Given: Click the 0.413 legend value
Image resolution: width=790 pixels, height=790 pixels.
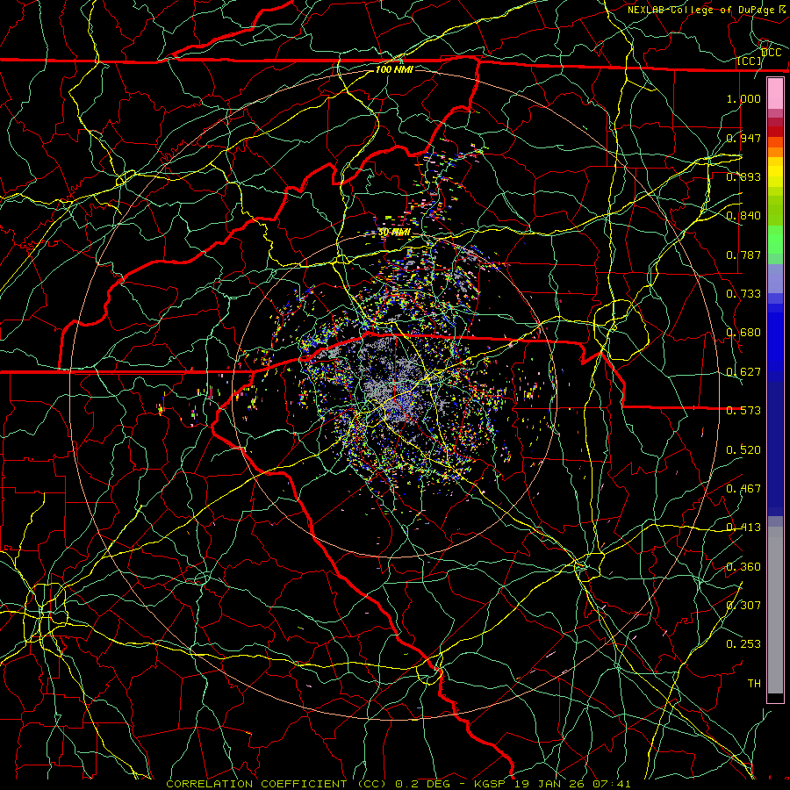Looking at the screenshot, I should [x=743, y=528].
